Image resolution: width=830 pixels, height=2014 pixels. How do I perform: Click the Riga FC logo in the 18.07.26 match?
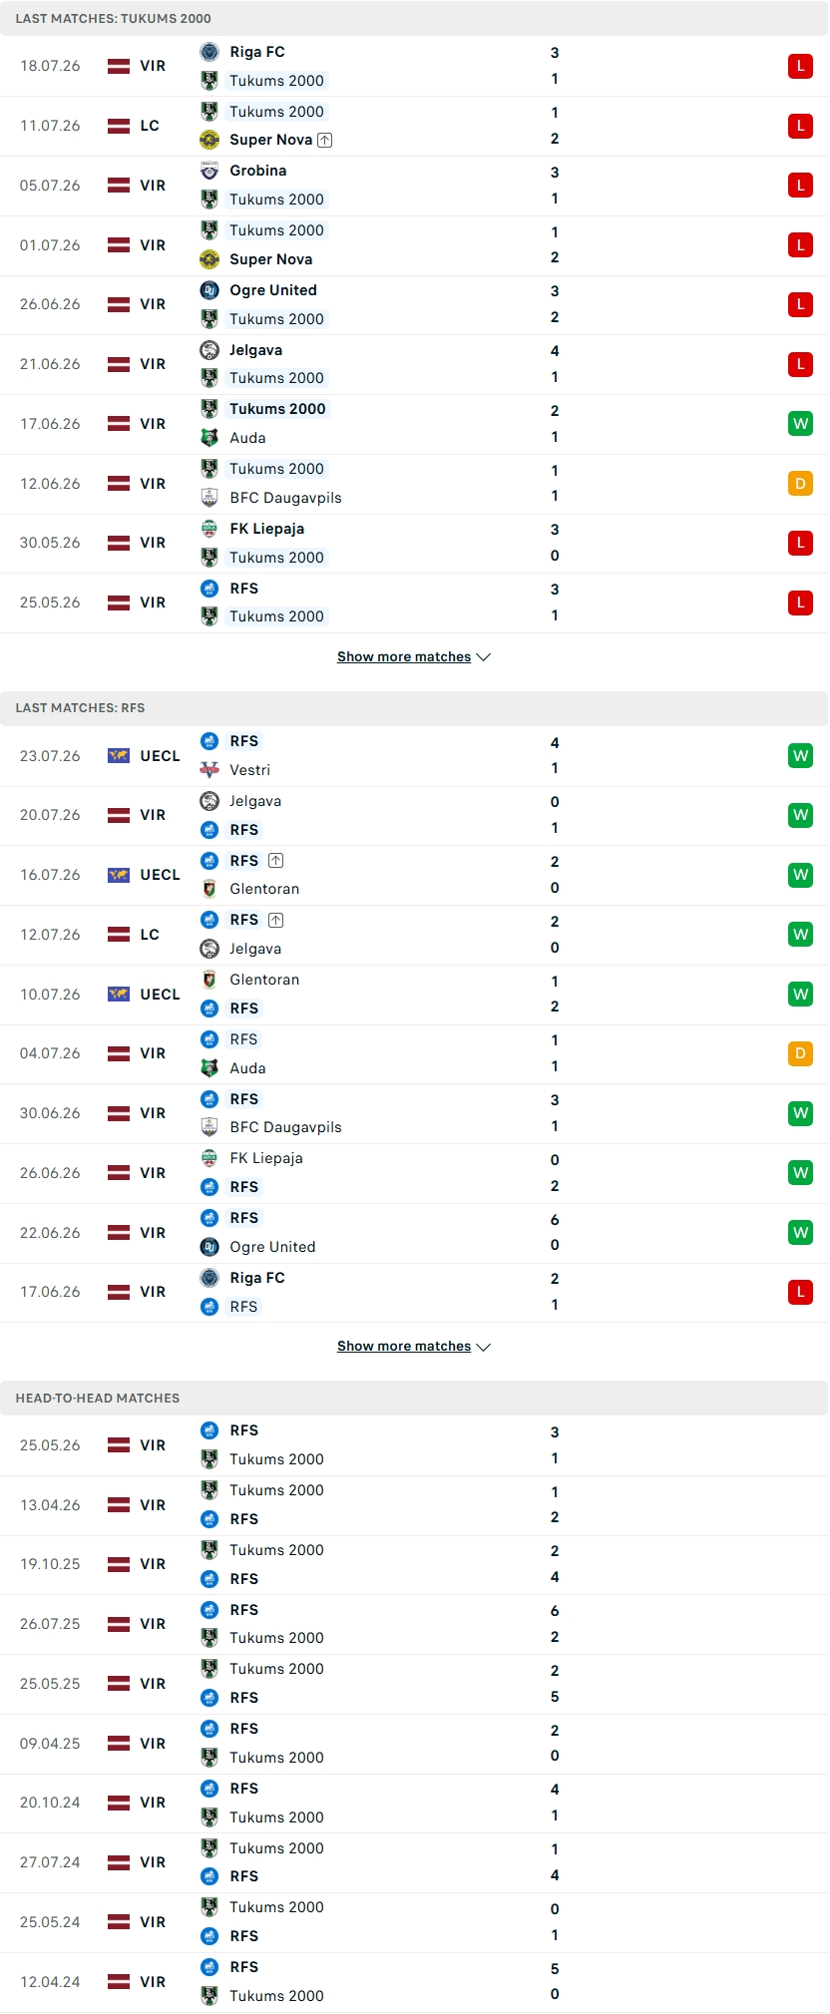pyautogui.click(x=209, y=52)
